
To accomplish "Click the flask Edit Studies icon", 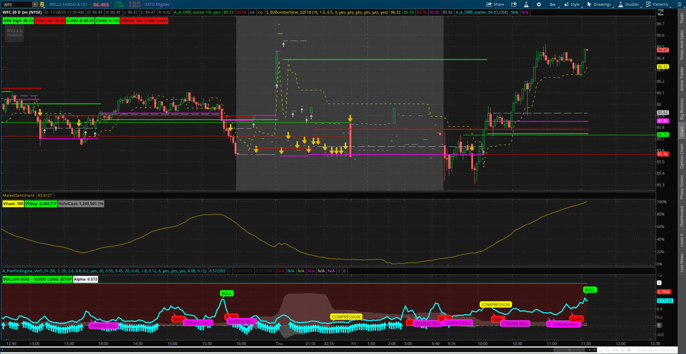I will [526, 4].
